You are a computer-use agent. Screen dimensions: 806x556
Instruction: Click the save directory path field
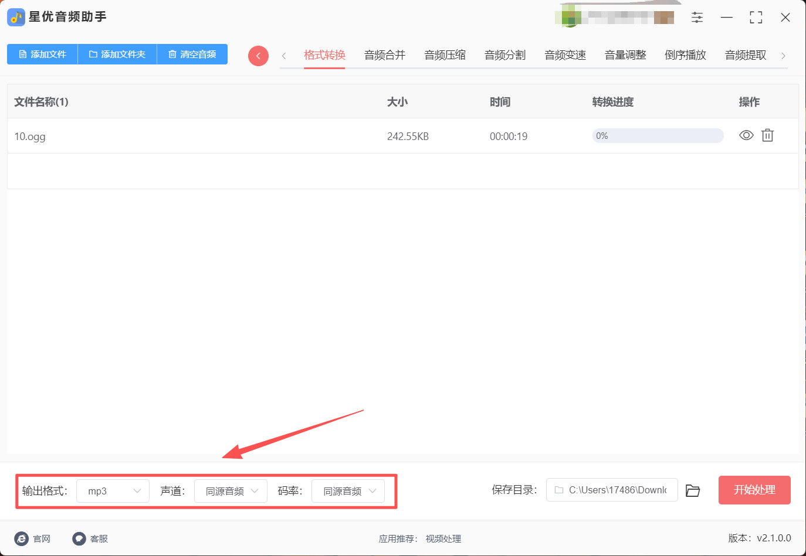612,490
